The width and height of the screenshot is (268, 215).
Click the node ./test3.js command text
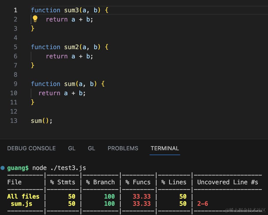pyautogui.click(x=59, y=168)
